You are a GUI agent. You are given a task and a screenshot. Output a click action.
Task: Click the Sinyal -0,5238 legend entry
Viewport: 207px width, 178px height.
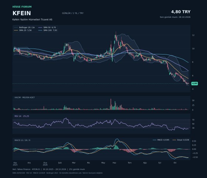(x=181, y=140)
